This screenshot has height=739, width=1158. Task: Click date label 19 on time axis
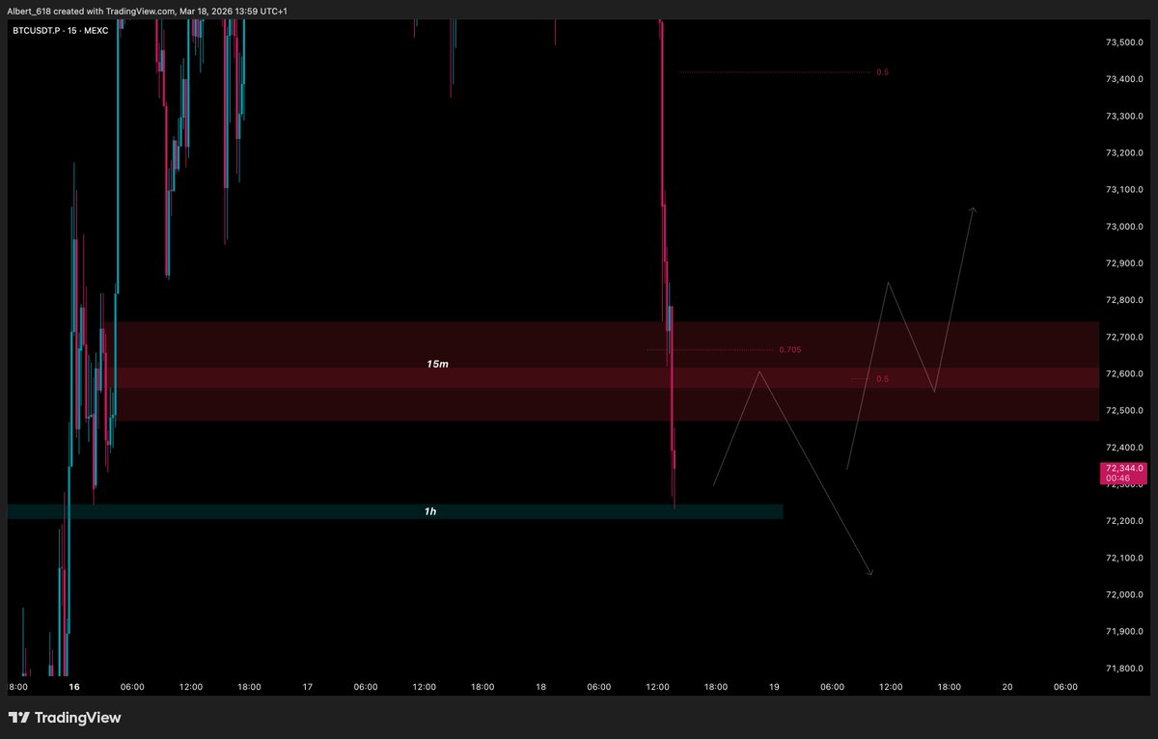pos(774,687)
